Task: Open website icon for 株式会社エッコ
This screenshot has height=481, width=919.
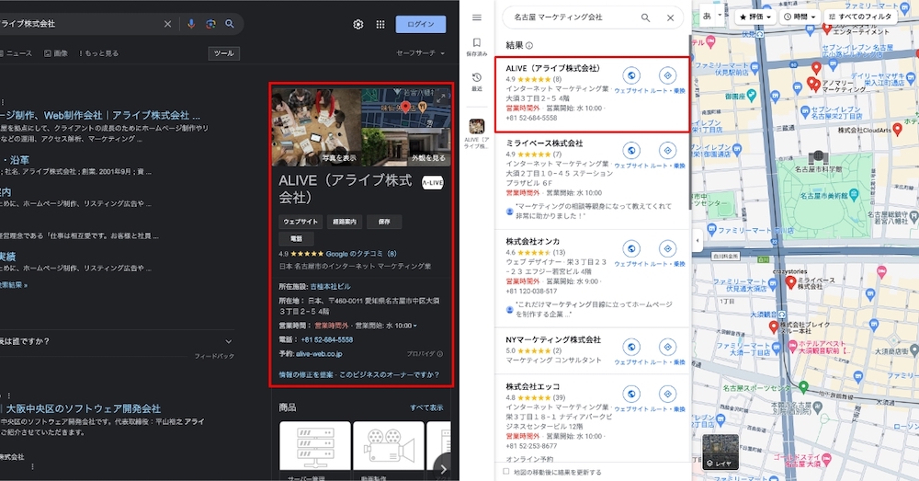Action: pyautogui.click(x=630, y=394)
